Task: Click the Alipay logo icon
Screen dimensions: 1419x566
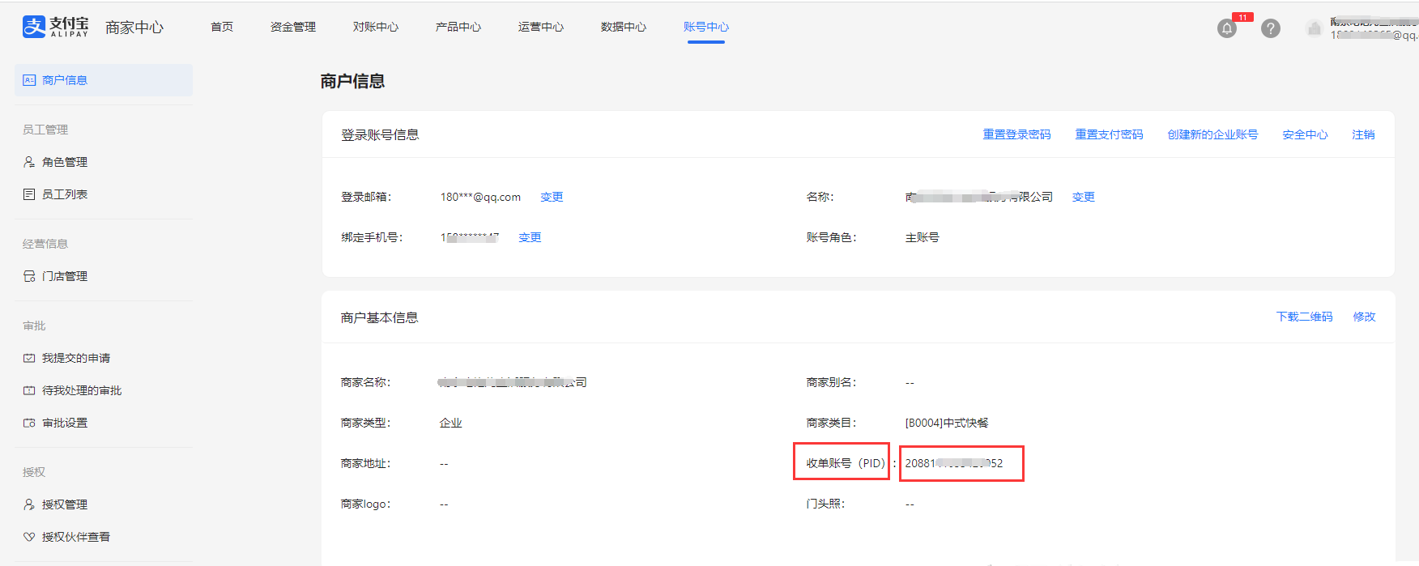Action: tap(34, 27)
